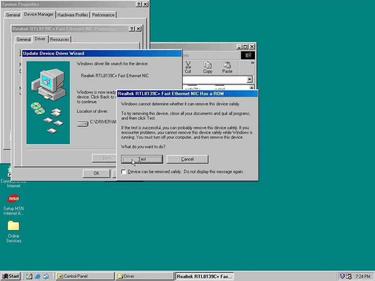This screenshot has height=281, width=375.
Task: Click the Update Device Driver Wizard title bar
Action: [x=102, y=53]
